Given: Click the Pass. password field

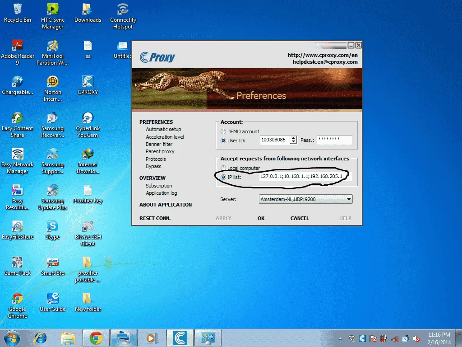Looking at the screenshot, I should (335, 140).
